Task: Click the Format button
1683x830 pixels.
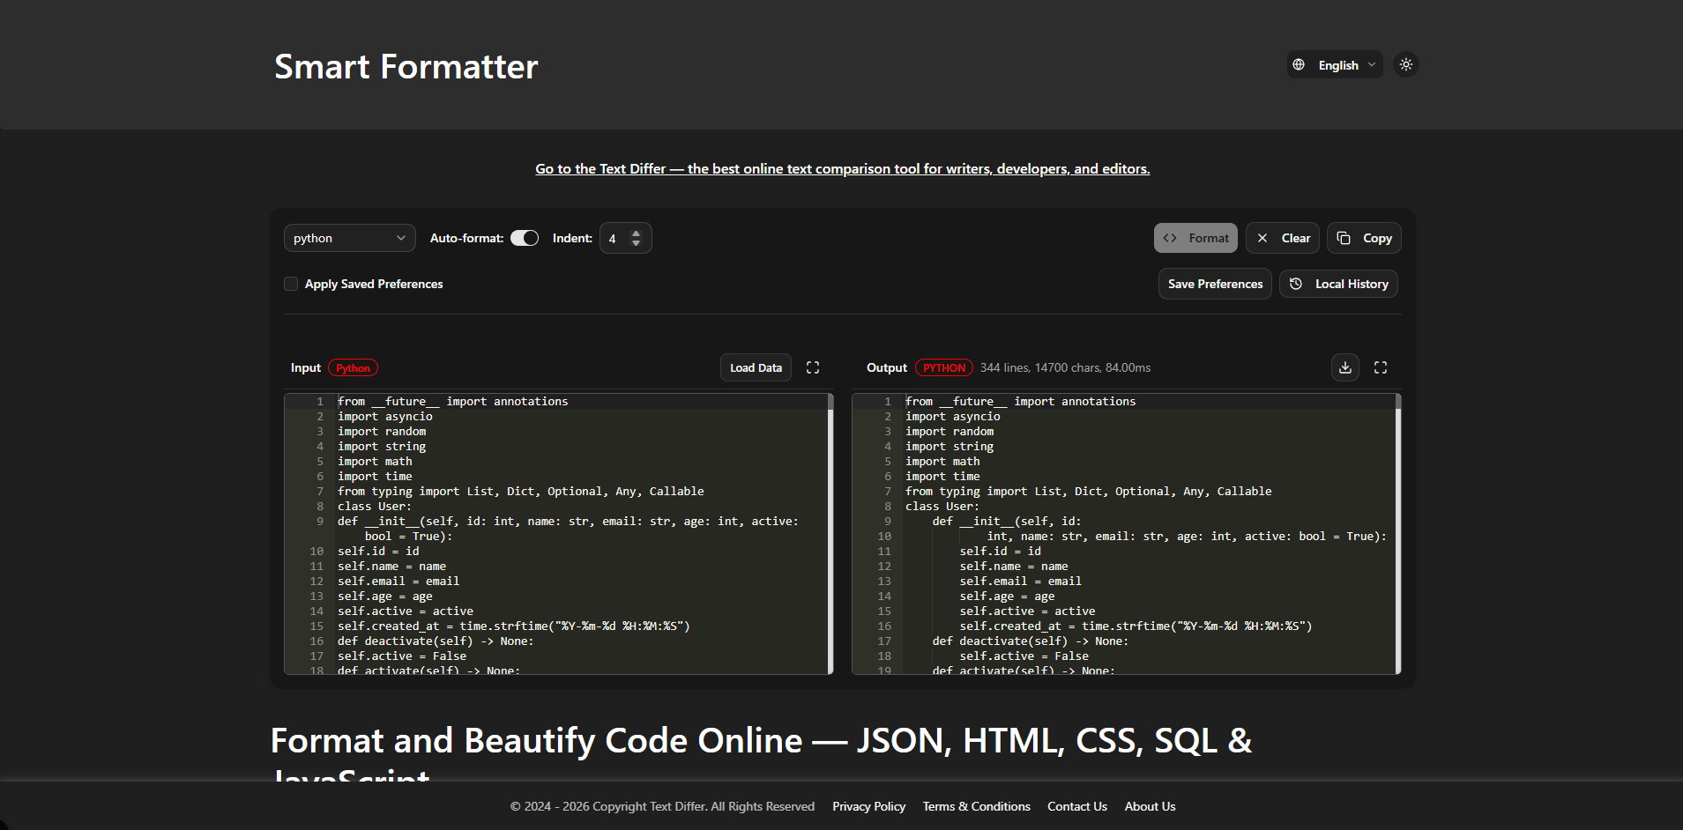Action: tap(1195, 238)
